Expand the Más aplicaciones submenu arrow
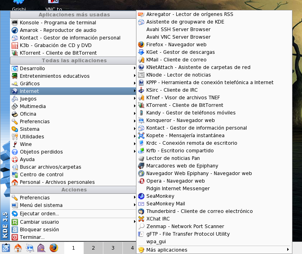302x254 pixels. (x=288, y=250)
